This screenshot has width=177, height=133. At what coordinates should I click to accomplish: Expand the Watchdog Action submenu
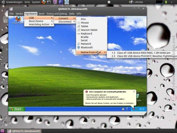click(x=39, y=24)
